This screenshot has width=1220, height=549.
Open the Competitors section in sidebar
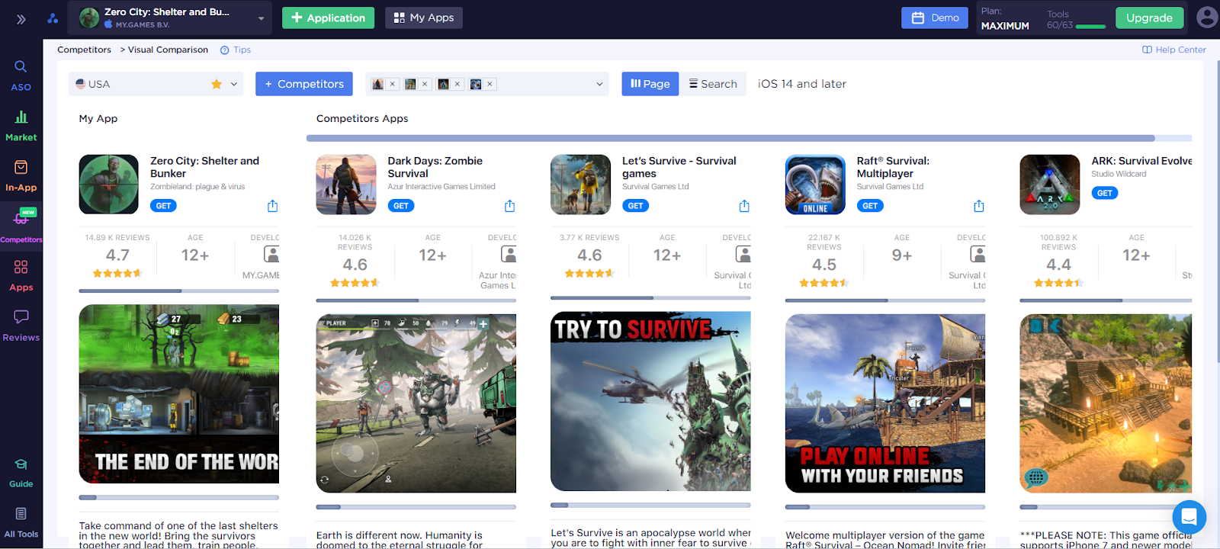pos(21,226)
